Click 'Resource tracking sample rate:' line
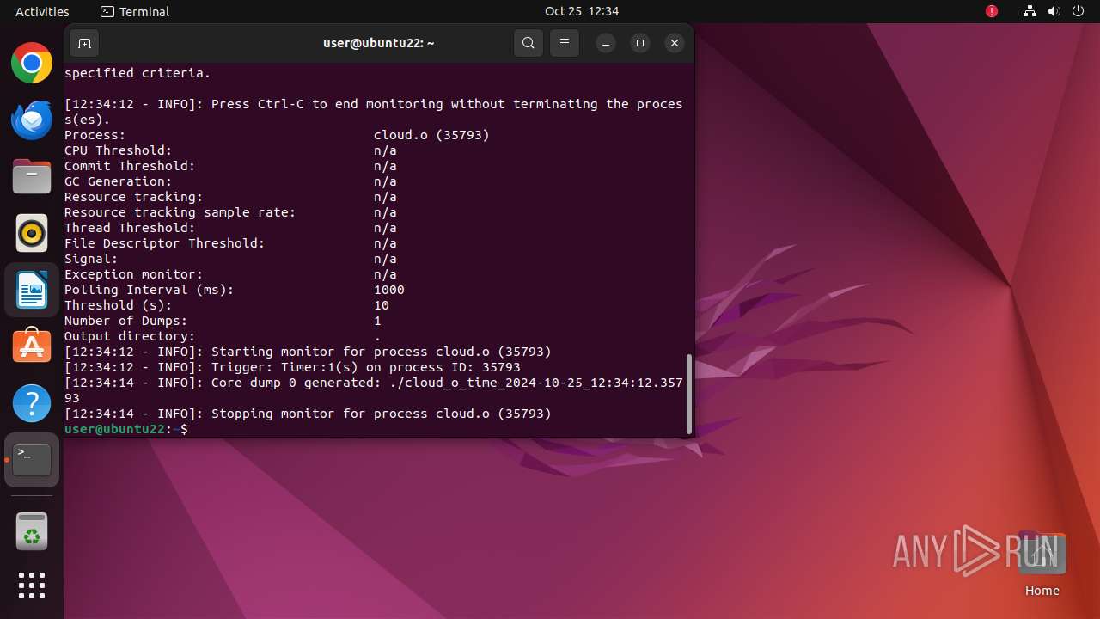 (230, 212)
